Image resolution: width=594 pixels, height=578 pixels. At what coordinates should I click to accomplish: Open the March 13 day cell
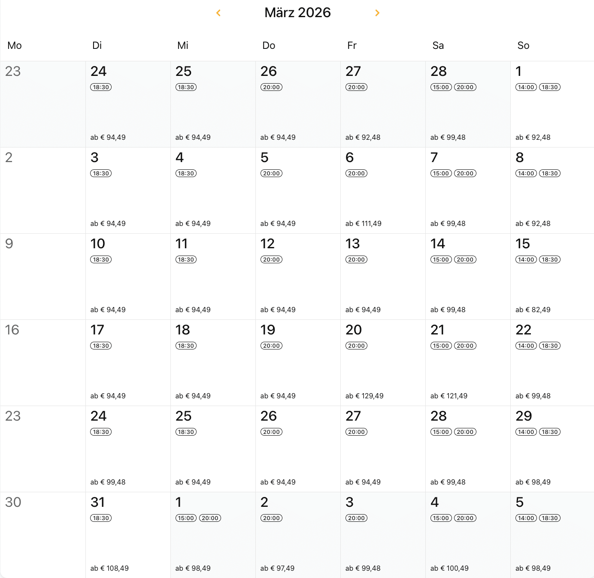(x=382, y=283)
